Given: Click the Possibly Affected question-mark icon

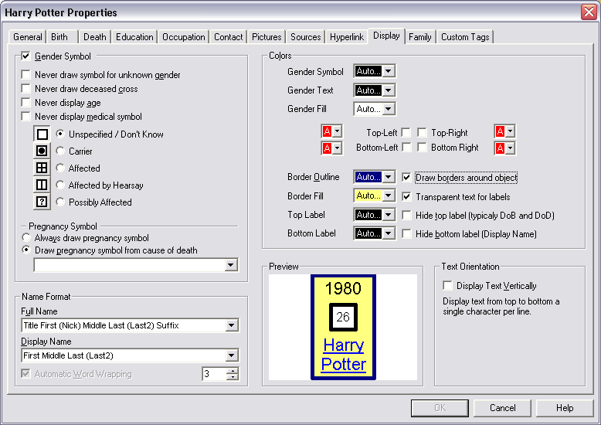Looking at the screenshot, I should click(42, 202).
